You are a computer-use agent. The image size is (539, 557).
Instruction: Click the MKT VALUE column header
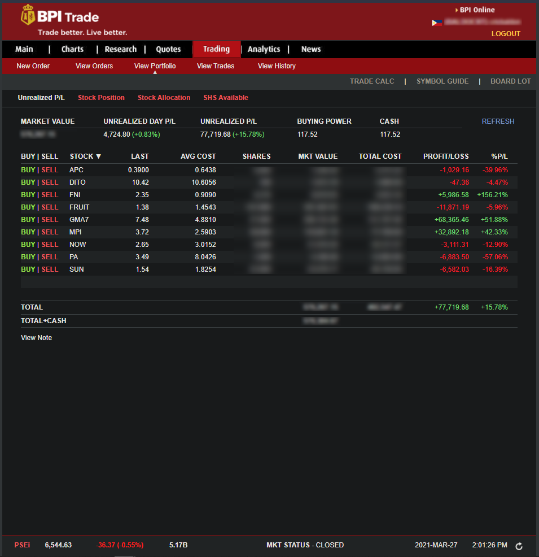[x=318, y=156]
